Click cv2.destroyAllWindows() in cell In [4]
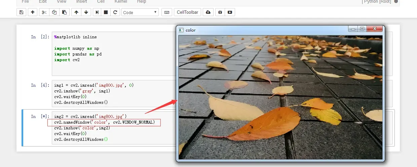Viewport: 417px width, 167px height. pyautogui.click(x=81, y=102)
